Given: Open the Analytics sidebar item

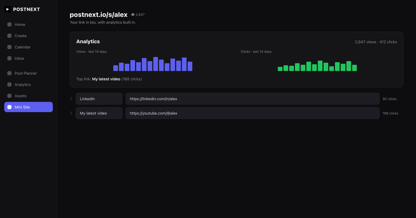Looking at the screenshot, I should click(28, 85).
